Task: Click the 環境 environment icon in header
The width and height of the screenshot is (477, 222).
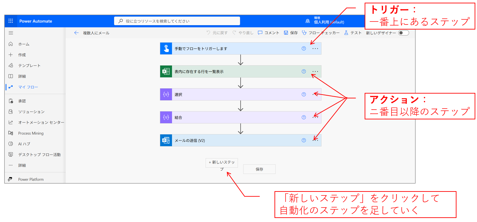Action: tap(307, 21)
